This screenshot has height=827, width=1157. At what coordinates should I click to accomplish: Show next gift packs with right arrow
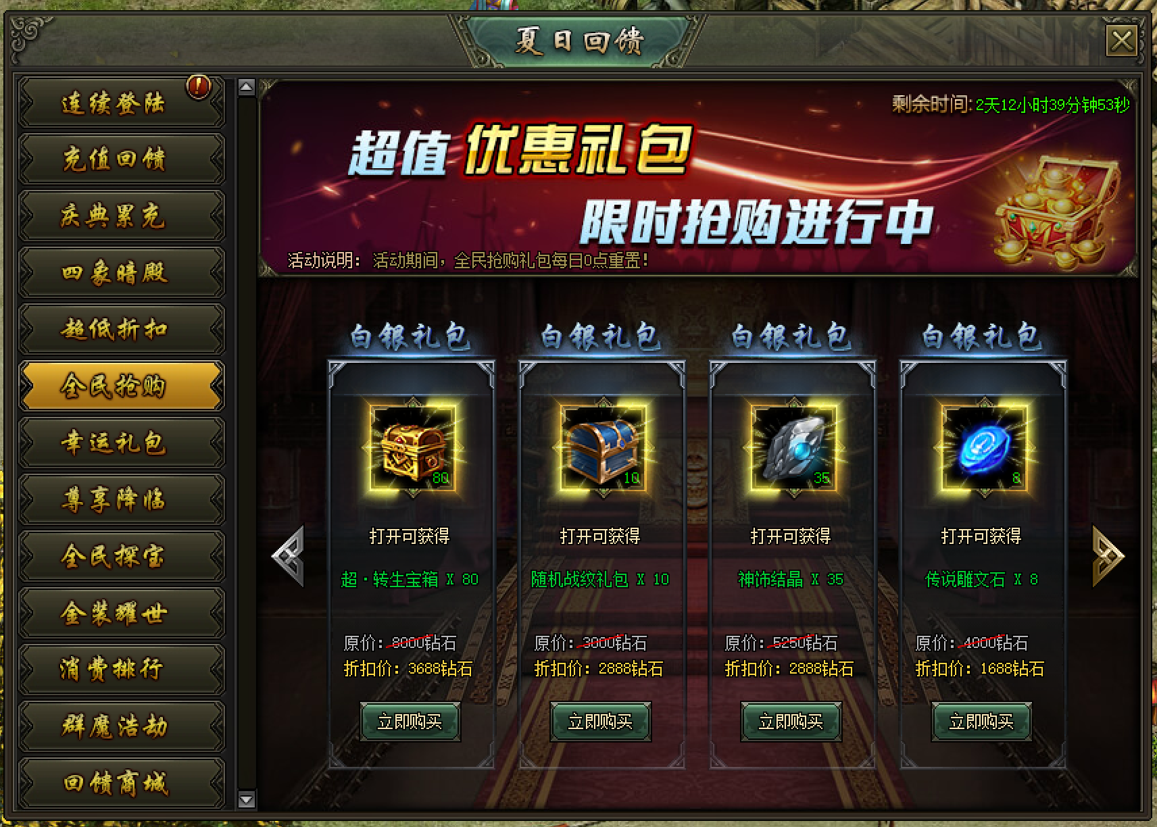click(x=1108, y=555)
